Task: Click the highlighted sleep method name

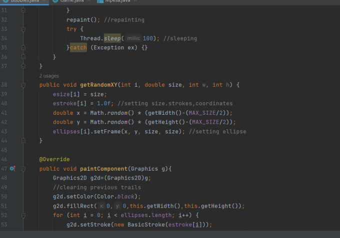Action: click(x=112, y=38)
